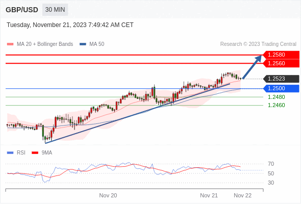Screen dimensions: 301x204
Task: Click the Nov 20 time axis label
Action: click(x=108, y=195)
